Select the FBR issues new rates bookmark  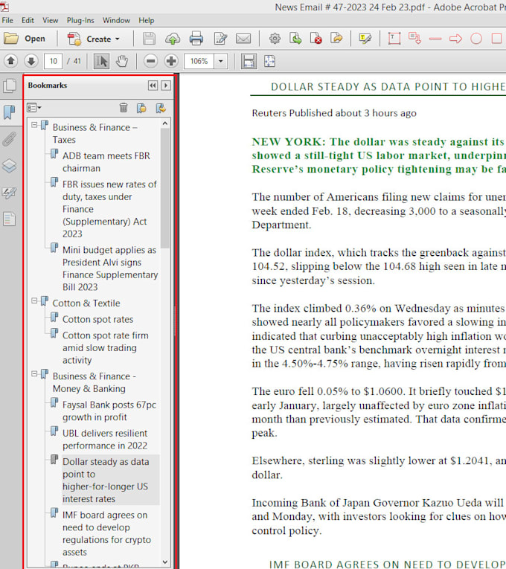[x=109, y=209]
